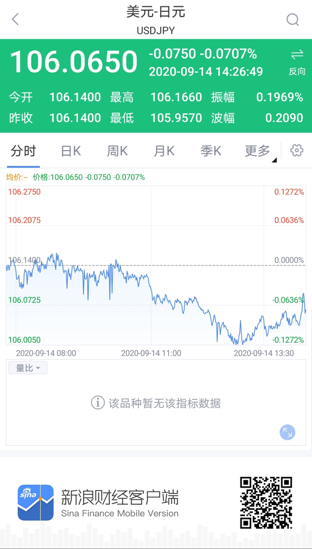Switch to the 月K tab
The height and width of the screenshot is (549, 312).
pyautogui.click(x=164, y=151)
